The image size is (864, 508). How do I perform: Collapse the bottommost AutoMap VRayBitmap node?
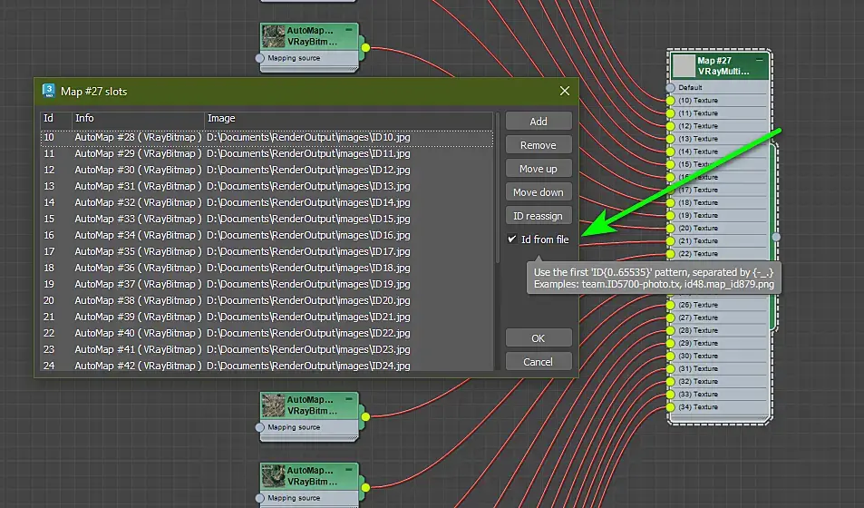[x=350, y=469]
